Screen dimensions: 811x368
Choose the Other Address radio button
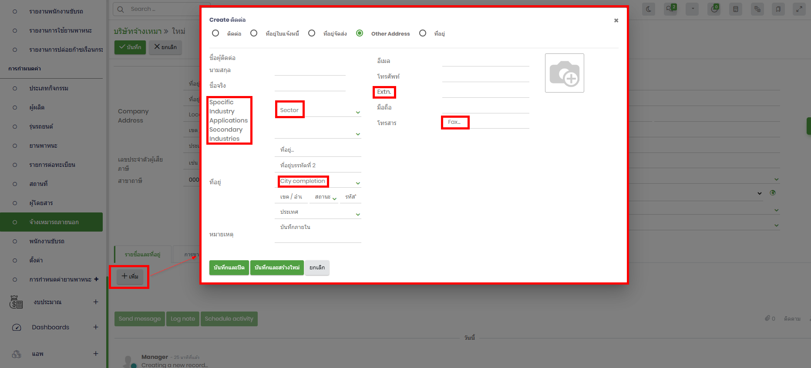[x=360, y=33]
